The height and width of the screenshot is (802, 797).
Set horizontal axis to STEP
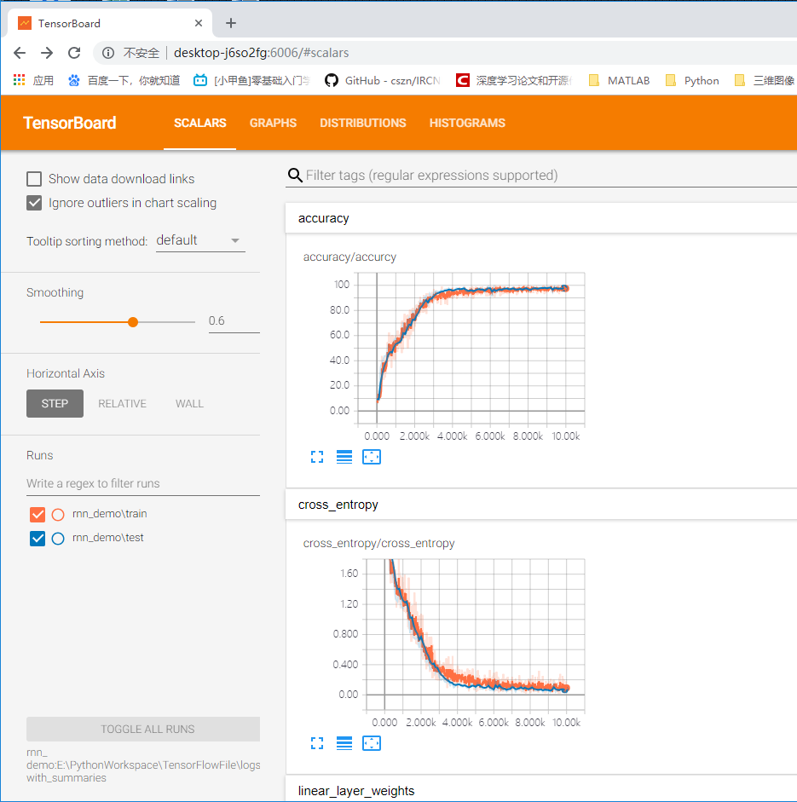pos(55,404)
